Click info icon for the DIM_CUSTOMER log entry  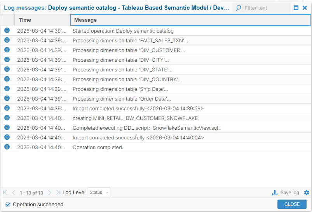(x=7, y=50)
